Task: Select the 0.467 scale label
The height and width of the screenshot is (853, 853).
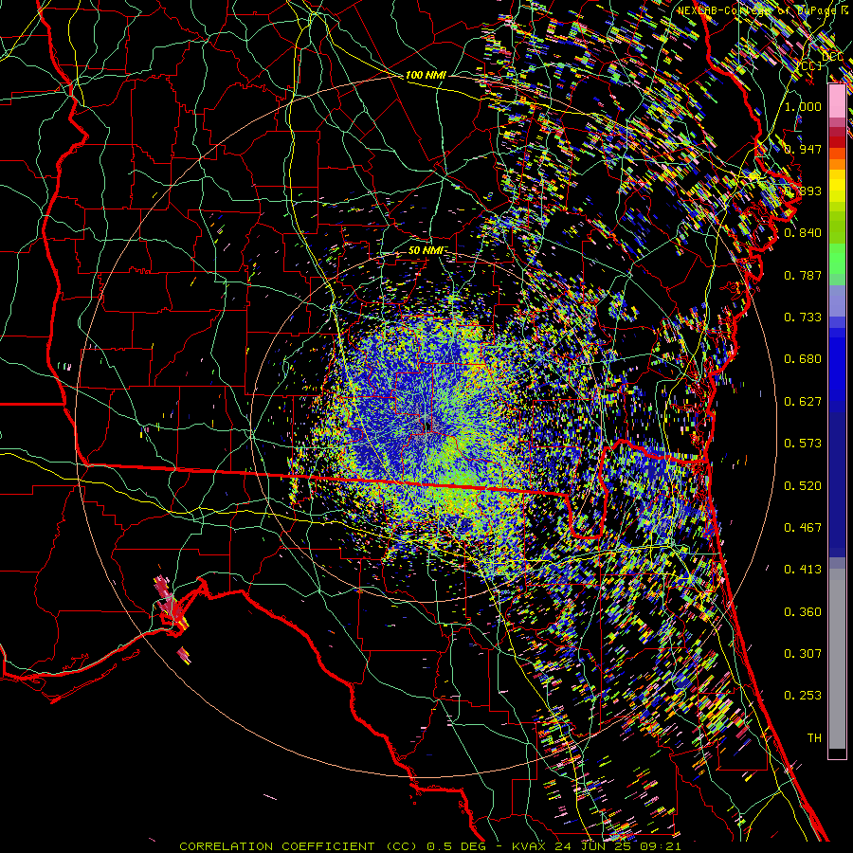Action: [x=803, y=528]
